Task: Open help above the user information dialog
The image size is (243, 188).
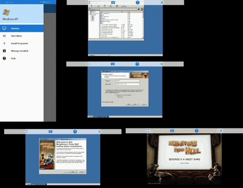Action: pyautogui.click(x=137, y=64)
